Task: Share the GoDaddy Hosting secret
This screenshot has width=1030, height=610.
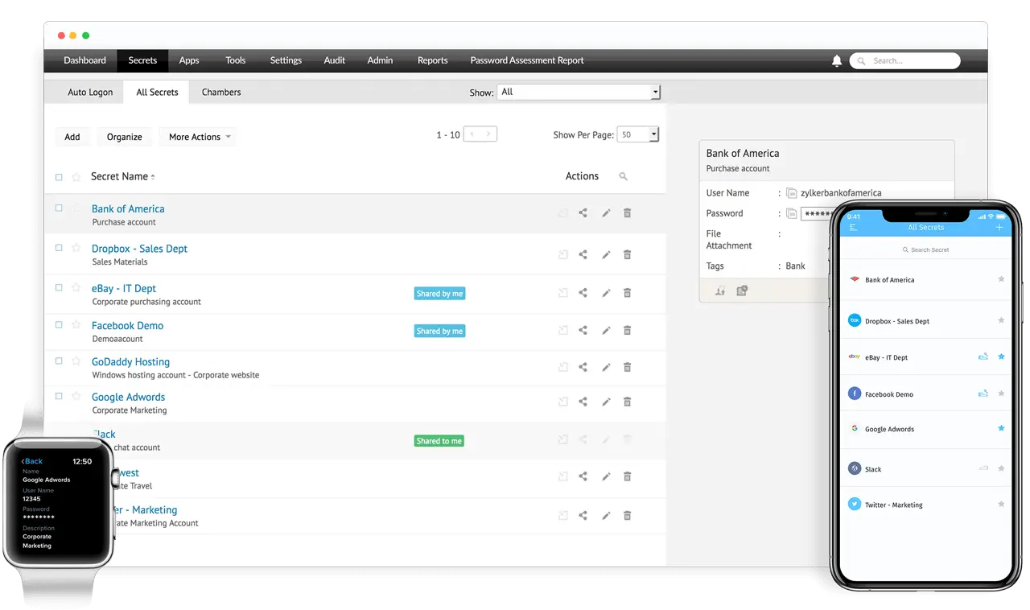Action: 583,367
